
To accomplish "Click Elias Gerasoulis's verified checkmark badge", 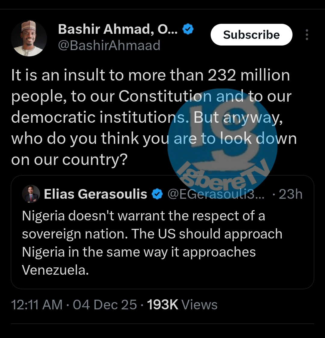I will point(157,194).
